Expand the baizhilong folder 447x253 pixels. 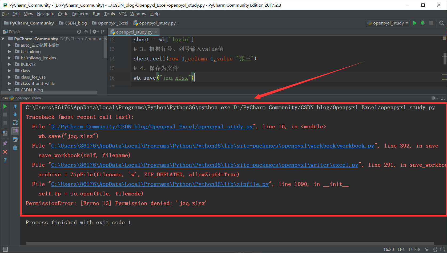click(10, 51)
